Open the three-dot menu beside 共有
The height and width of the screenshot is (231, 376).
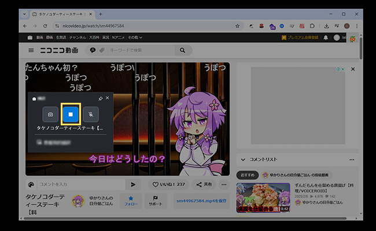224,184
